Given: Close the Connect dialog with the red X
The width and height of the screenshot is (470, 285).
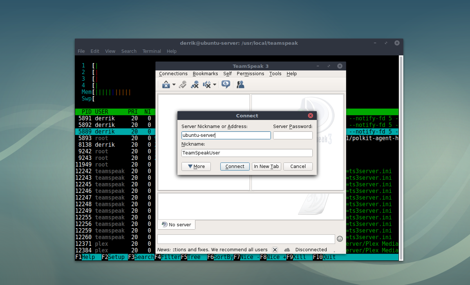Looking at the screenshot, I should click(311, 116).
